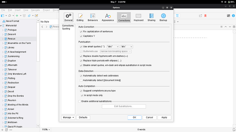Click the search magnifier icon in toolbar
This screenshot has width=236, height=132.
(10, 16)
